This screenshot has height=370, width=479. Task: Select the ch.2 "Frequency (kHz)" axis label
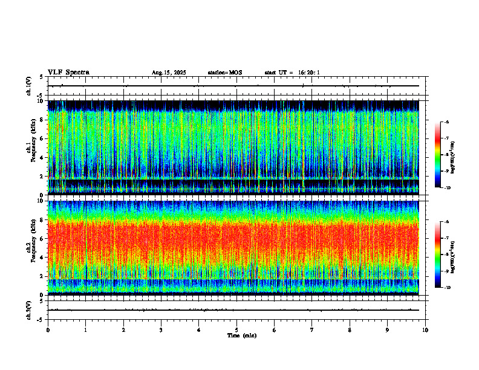(33, 241)
